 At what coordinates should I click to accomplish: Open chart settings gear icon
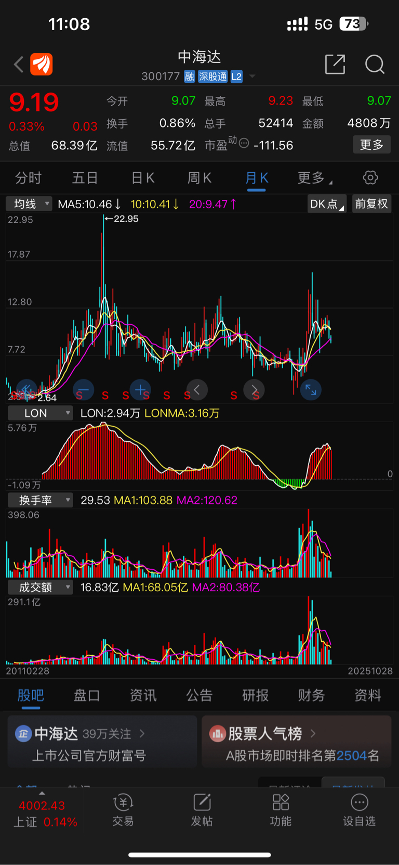click(370, 177)
